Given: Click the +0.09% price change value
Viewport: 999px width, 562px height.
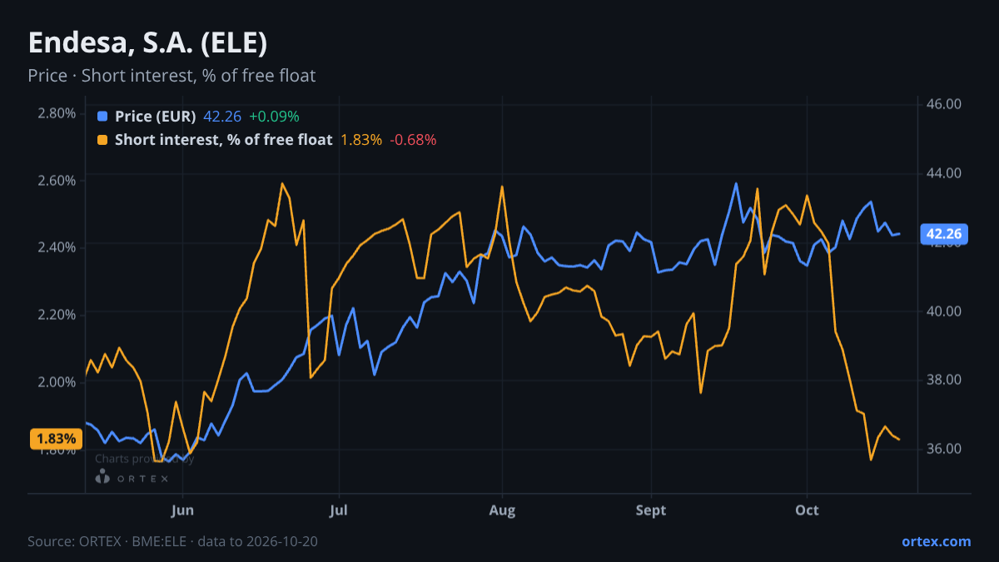Looking at the screenshot, I should click(x=274, y=117).
